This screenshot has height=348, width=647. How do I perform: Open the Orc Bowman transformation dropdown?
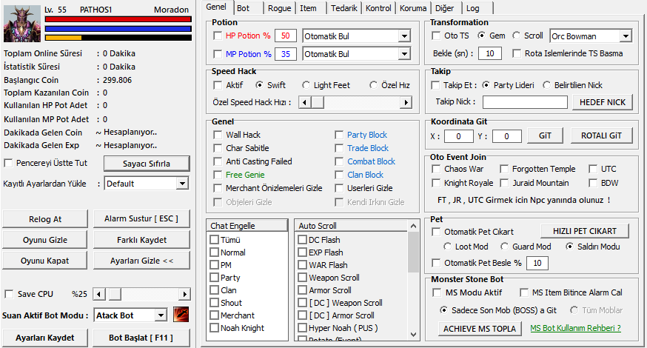(626, 36)
